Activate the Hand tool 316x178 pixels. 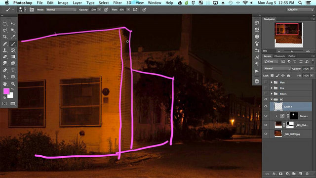coord(4,84)
